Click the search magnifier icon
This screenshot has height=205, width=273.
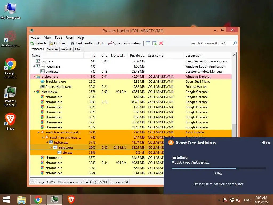(x=235, y=43)
